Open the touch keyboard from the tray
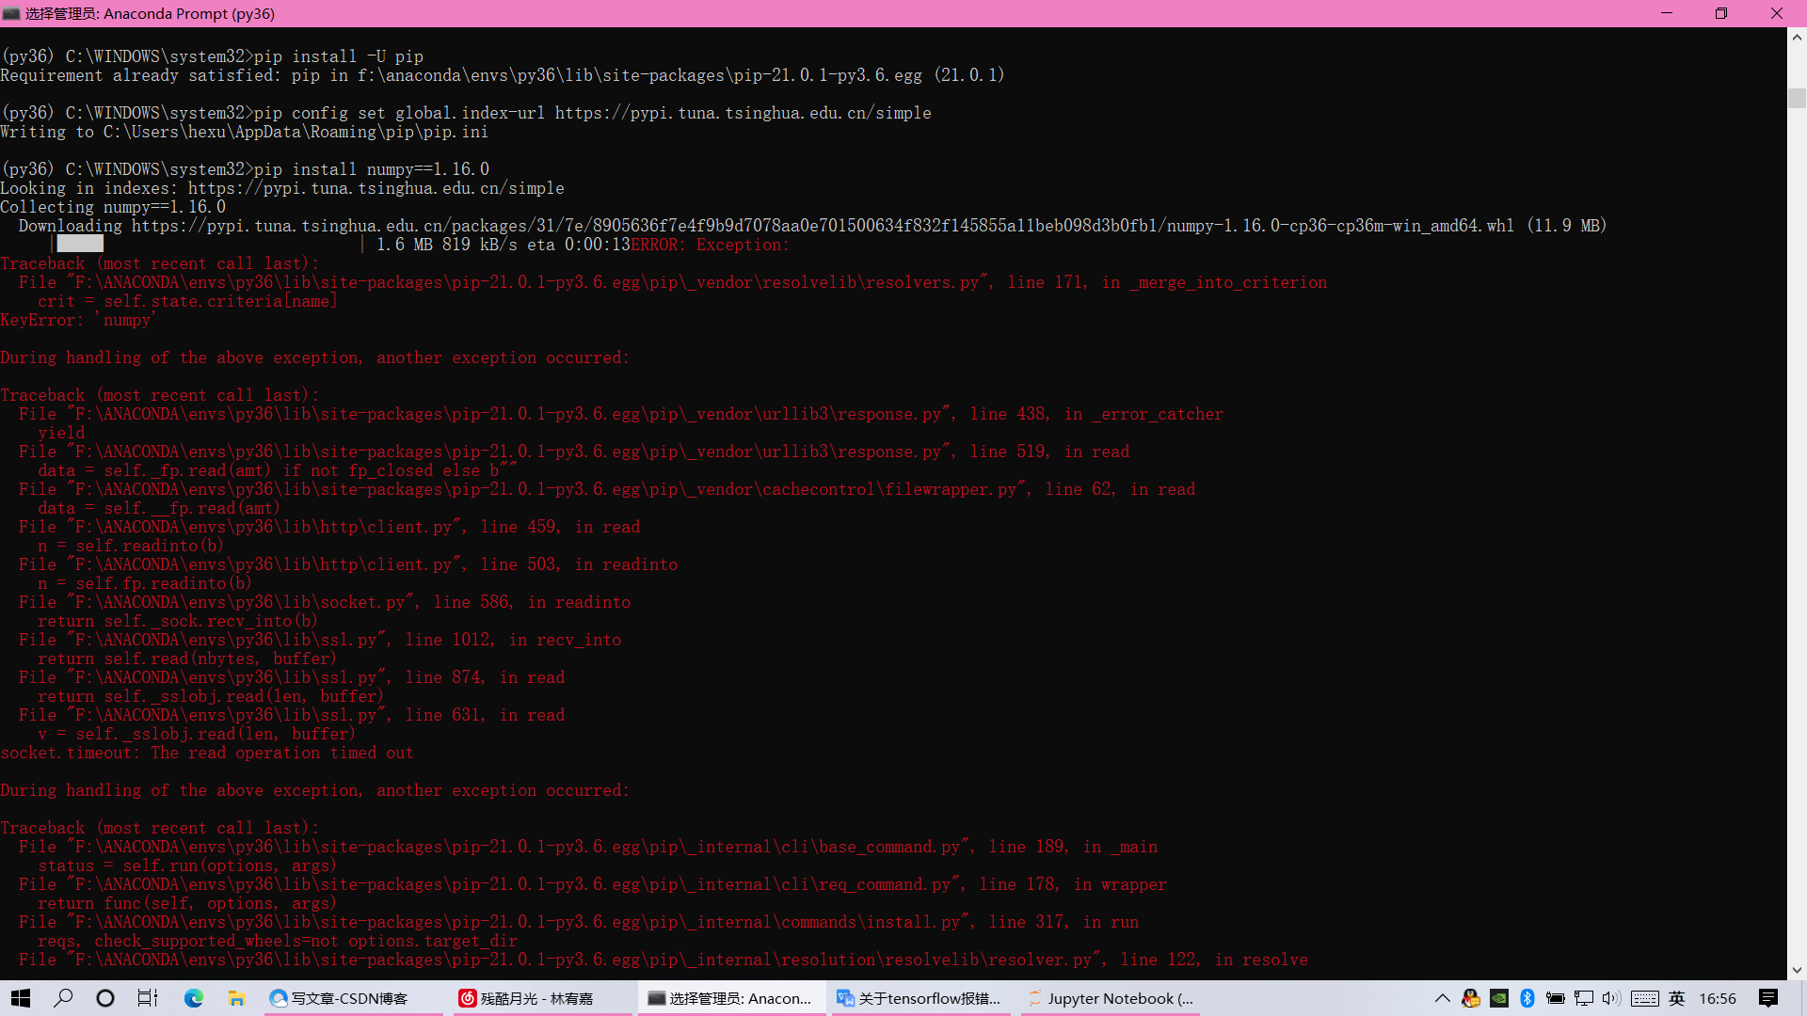This screenshot has height=1016, width=1807. point(1645,998)
